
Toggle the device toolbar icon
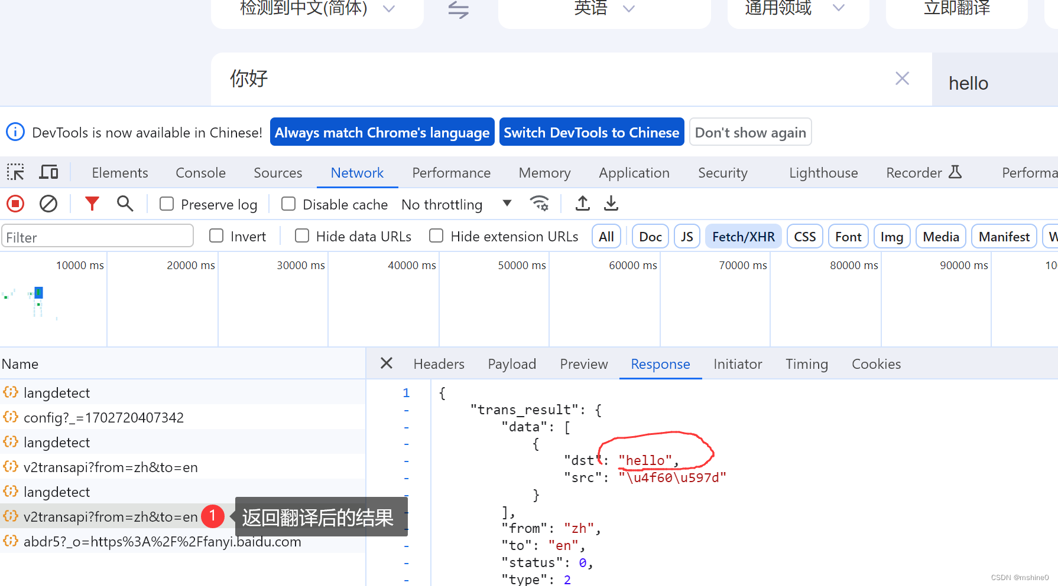coord(48,172)
